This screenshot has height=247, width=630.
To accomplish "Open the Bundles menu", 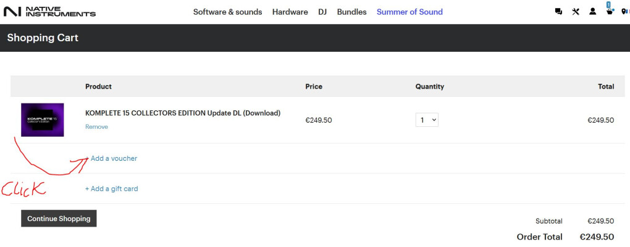I will [351, 12].
